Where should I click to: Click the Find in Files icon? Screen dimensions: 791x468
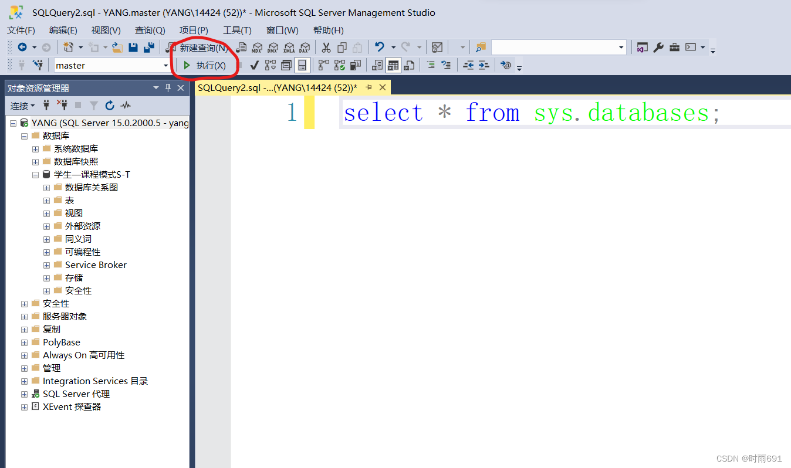481,48
